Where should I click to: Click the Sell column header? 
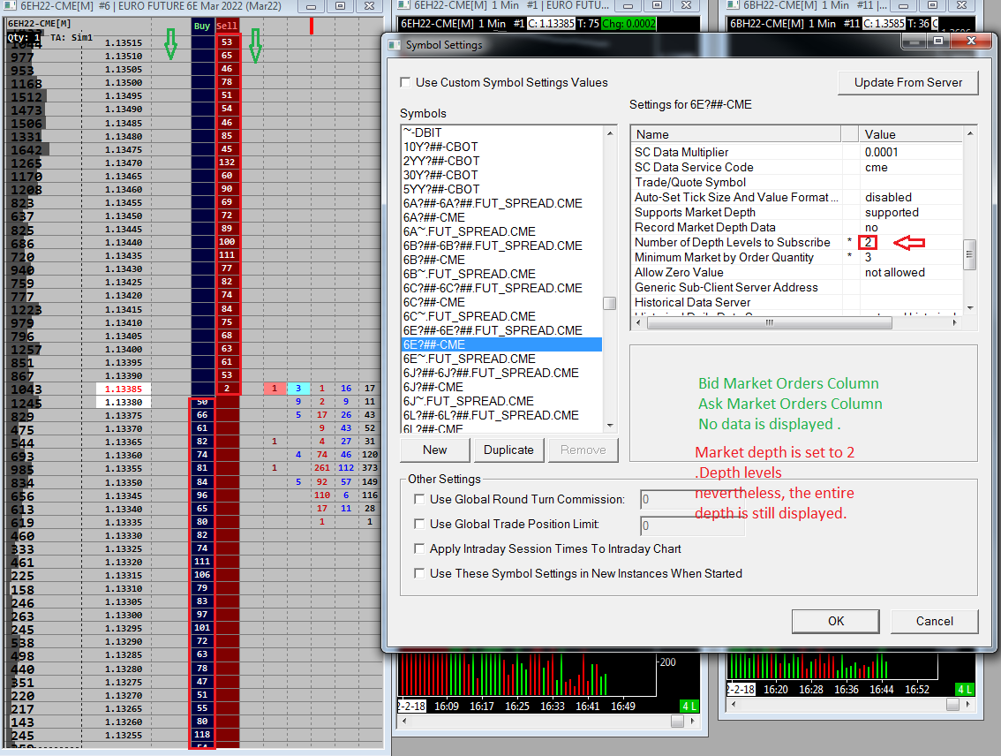click(228, 26)
